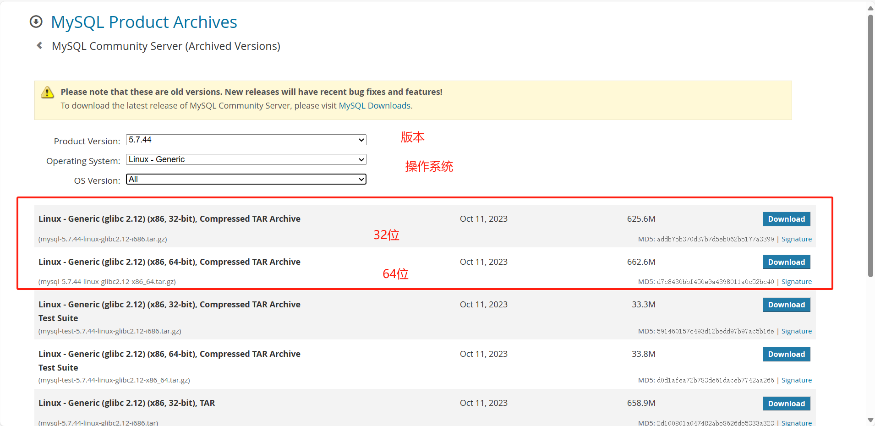Image resolution: width=875 pixels, height=426 pixels.
Task: Click the 625.6M file size value
Action: pyautogui.click(x=641, y=219)
